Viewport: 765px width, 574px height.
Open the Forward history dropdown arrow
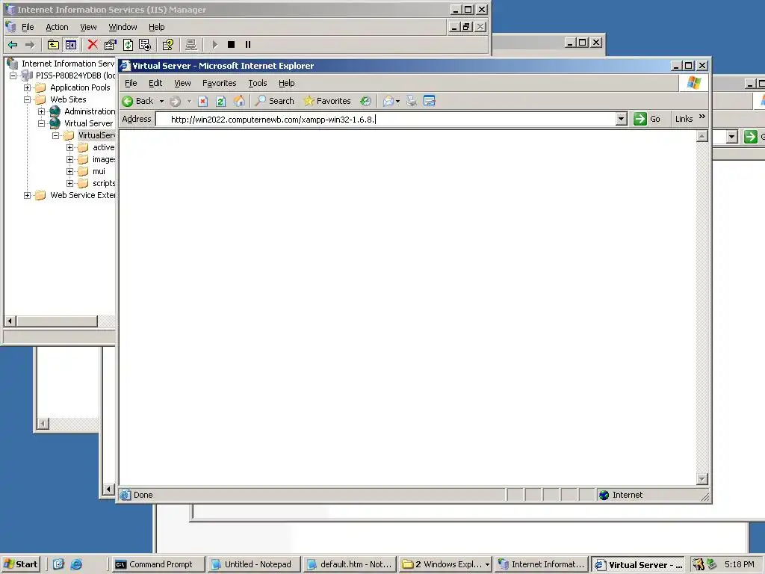click(189, 102)
